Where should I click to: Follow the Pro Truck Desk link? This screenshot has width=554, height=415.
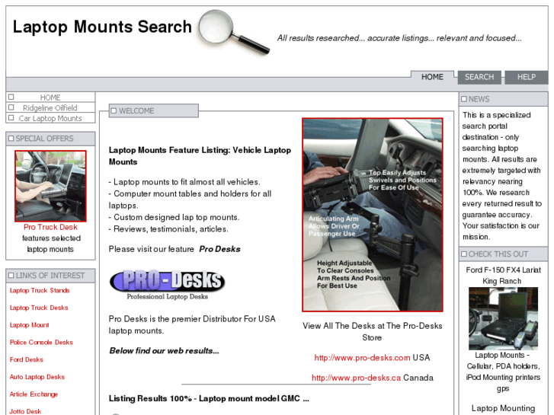50,227
